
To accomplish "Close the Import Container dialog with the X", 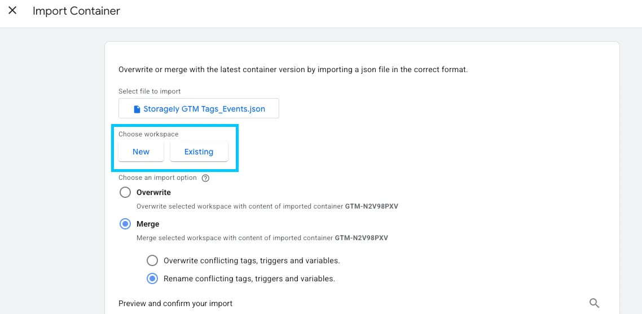I will [12, 11].
